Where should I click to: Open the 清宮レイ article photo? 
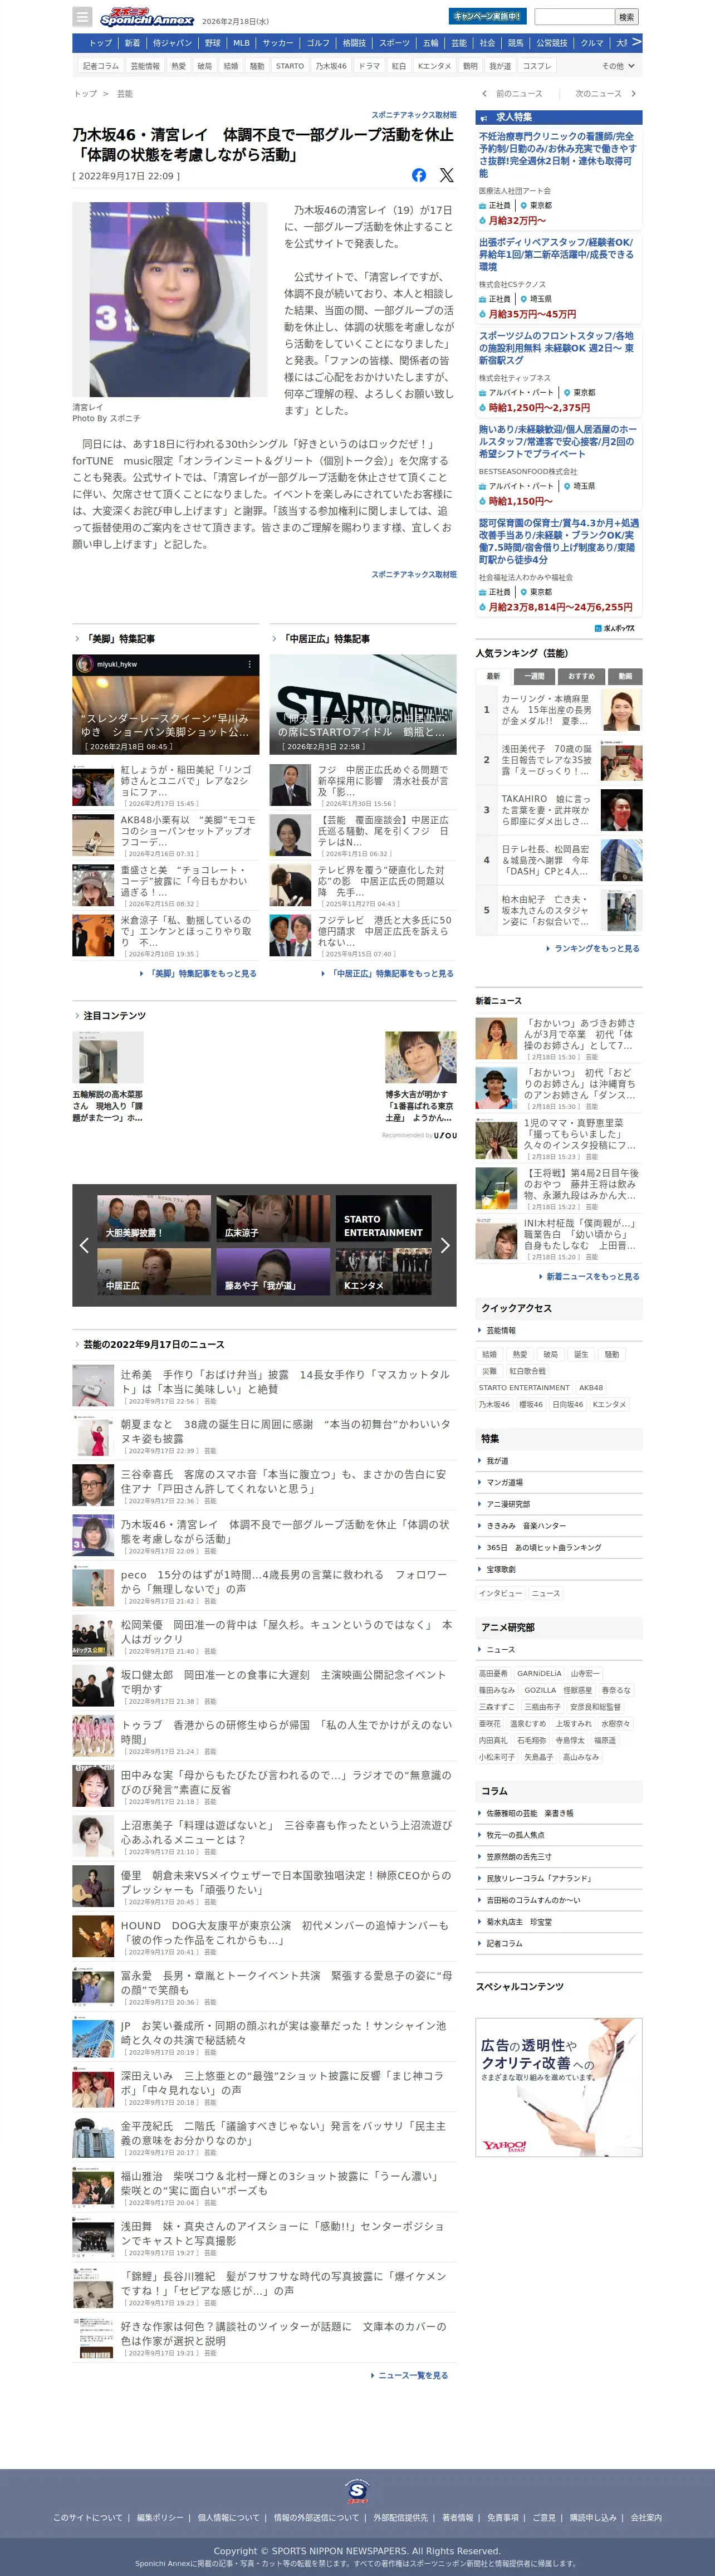pos(170,300)
